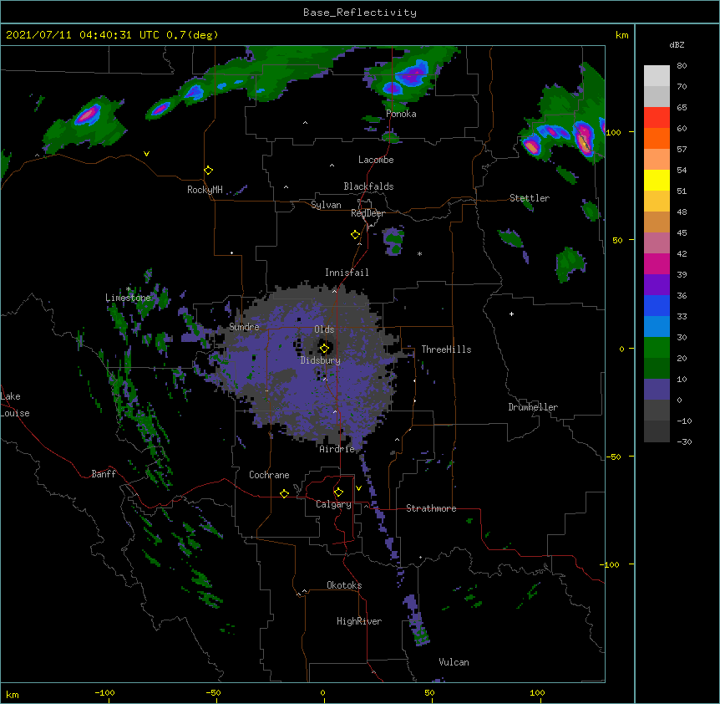The height and width of the screenshot is (704, 720).
Task: Click the green 20 dBZ legend swatch
Action: 657,348
